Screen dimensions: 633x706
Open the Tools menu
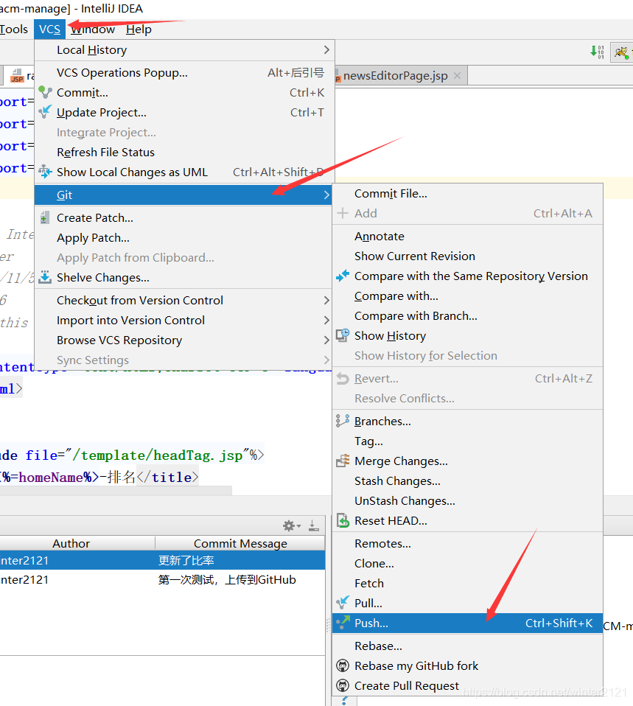(x=13, y=29)
